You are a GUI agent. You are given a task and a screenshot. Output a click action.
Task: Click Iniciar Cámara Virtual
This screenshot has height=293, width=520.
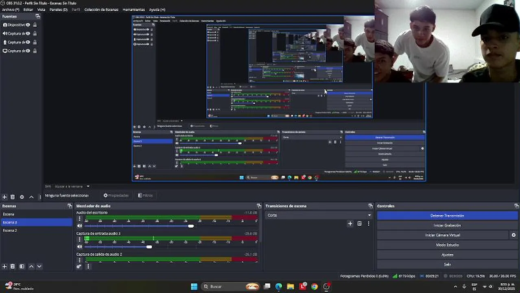[x=443, y=235]
